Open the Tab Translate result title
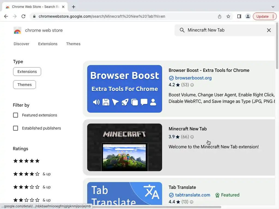 (x=182, y=187)
